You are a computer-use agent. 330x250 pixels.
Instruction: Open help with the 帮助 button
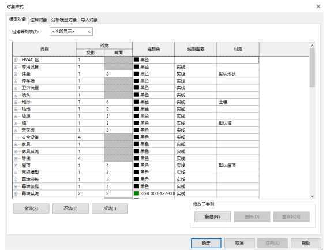[306, 243]
